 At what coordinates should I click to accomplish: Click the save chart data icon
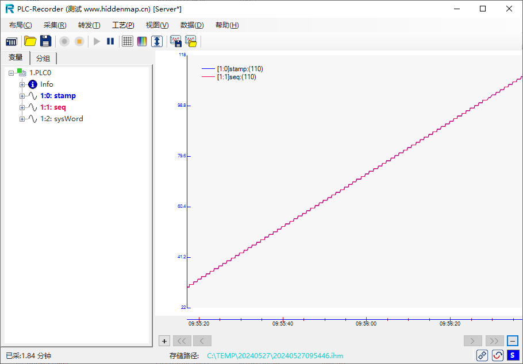pos(176,41)
